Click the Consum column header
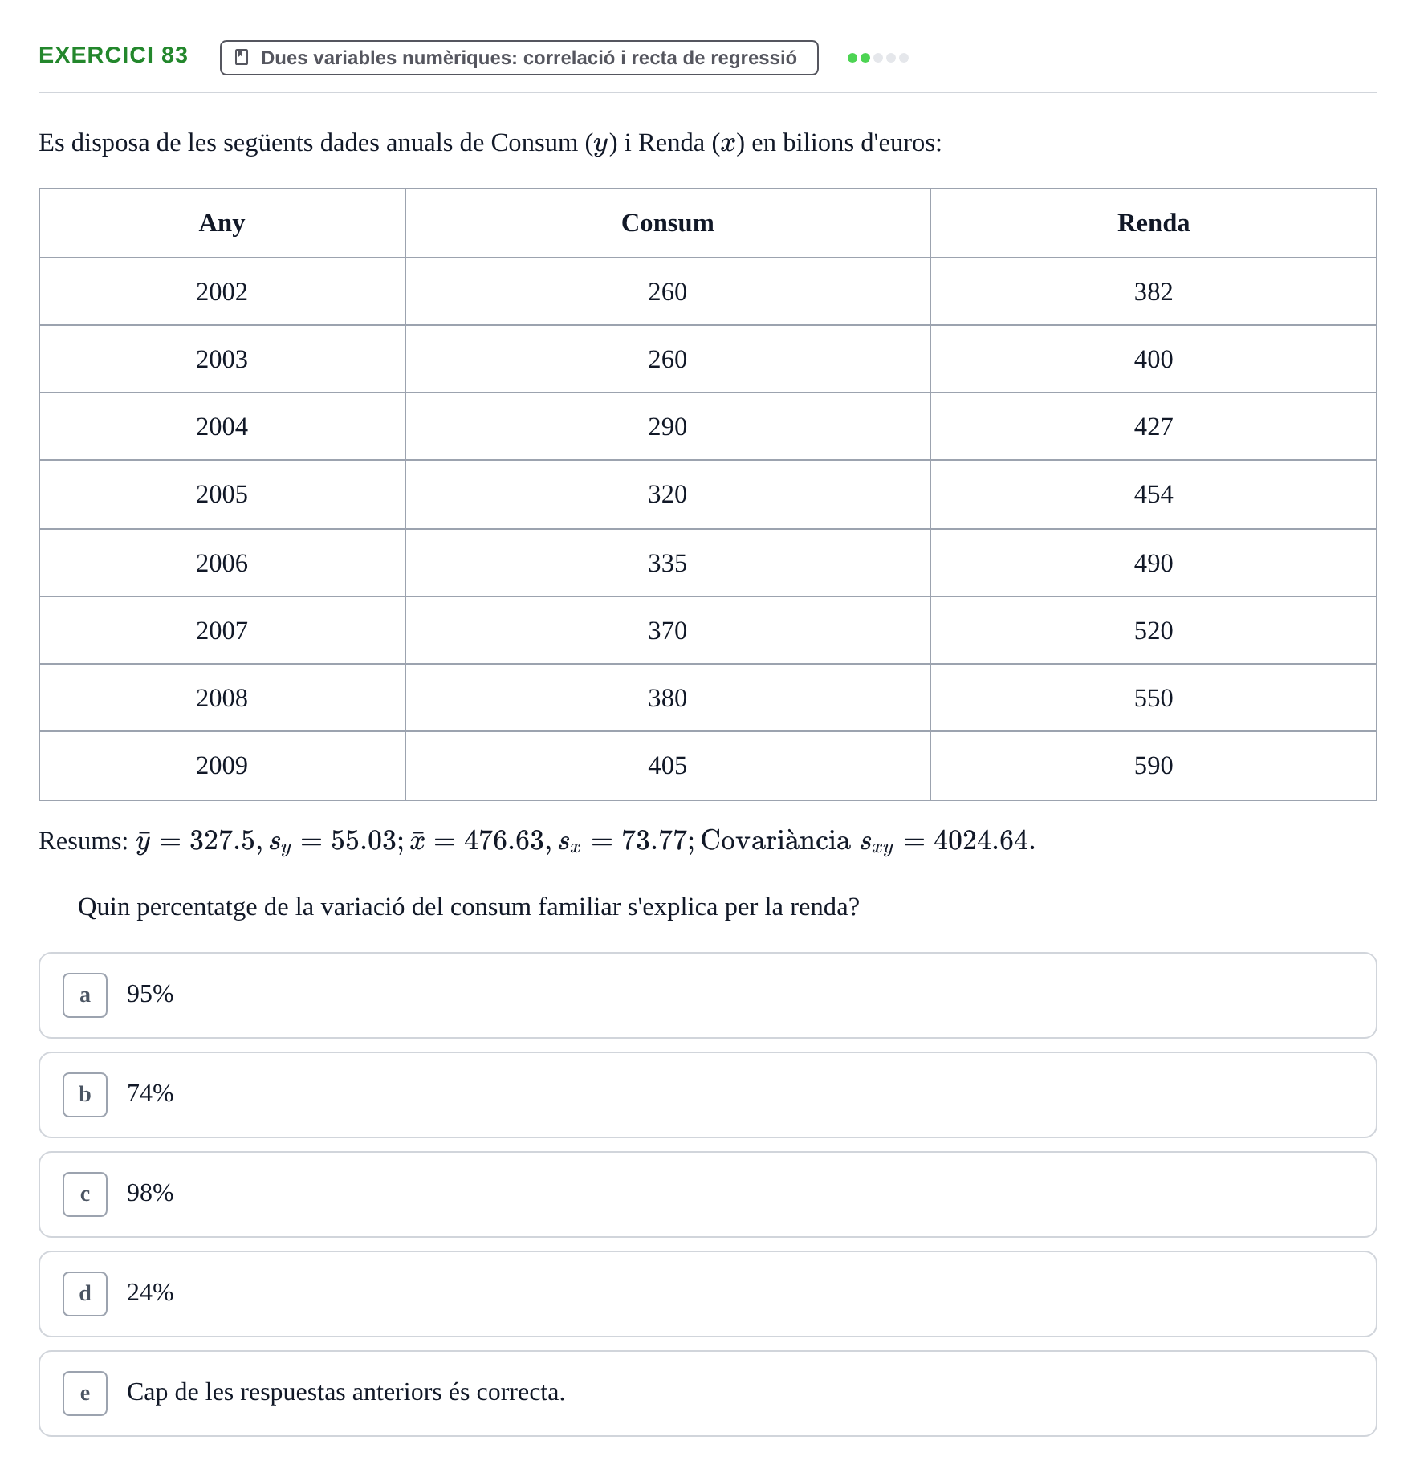1416x1477 pixels. click(x=668, y=223)
